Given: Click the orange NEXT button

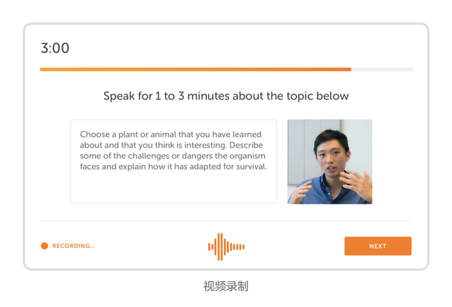Looking at the screenshot, I should pos(378,246).
